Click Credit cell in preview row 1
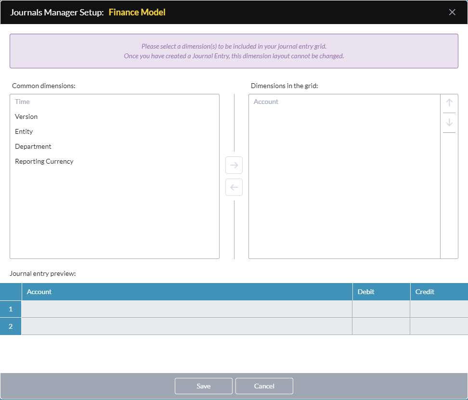This screenshot has height=400, width=468. [439, 309]
